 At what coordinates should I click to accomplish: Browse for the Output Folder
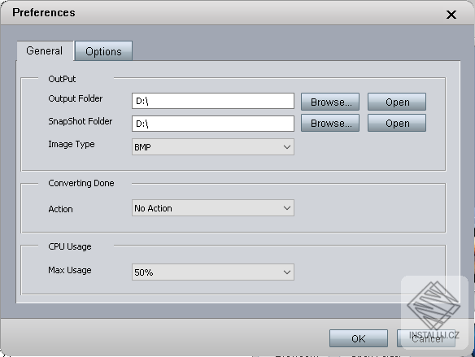coord(330,102)
